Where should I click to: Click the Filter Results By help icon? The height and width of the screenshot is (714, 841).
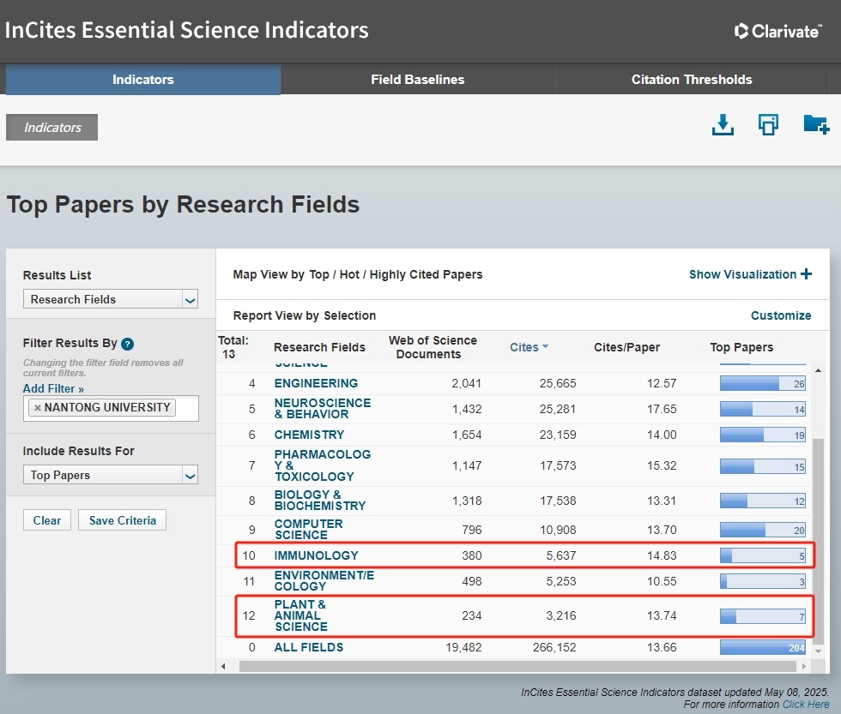pyautogui.click(x=127, y=345)
